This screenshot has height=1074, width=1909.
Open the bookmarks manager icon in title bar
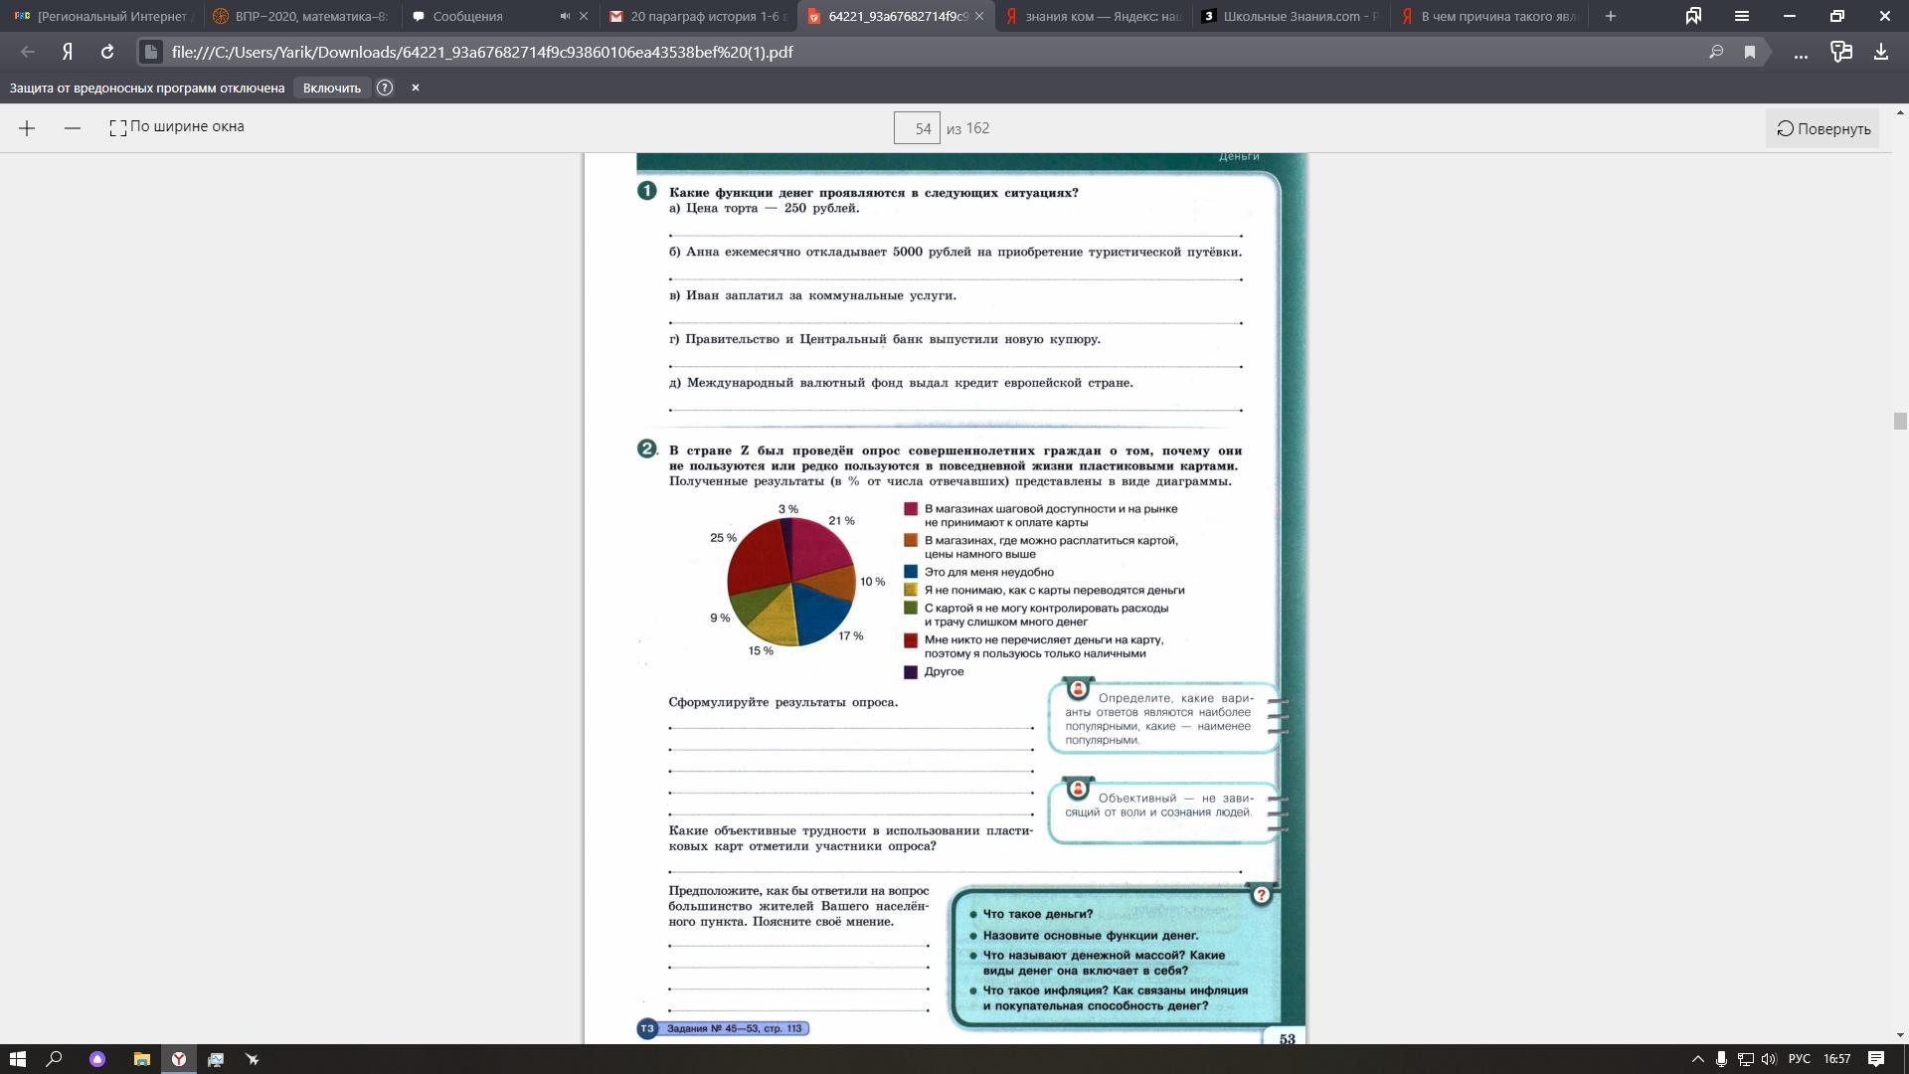pos(1693,16)
